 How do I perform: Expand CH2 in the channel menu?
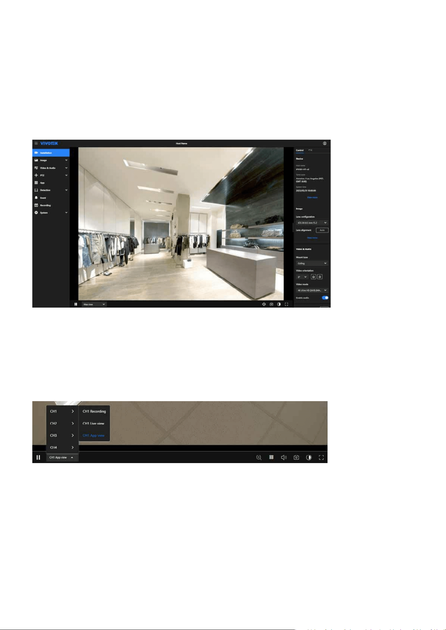click(x=62, y=423)
